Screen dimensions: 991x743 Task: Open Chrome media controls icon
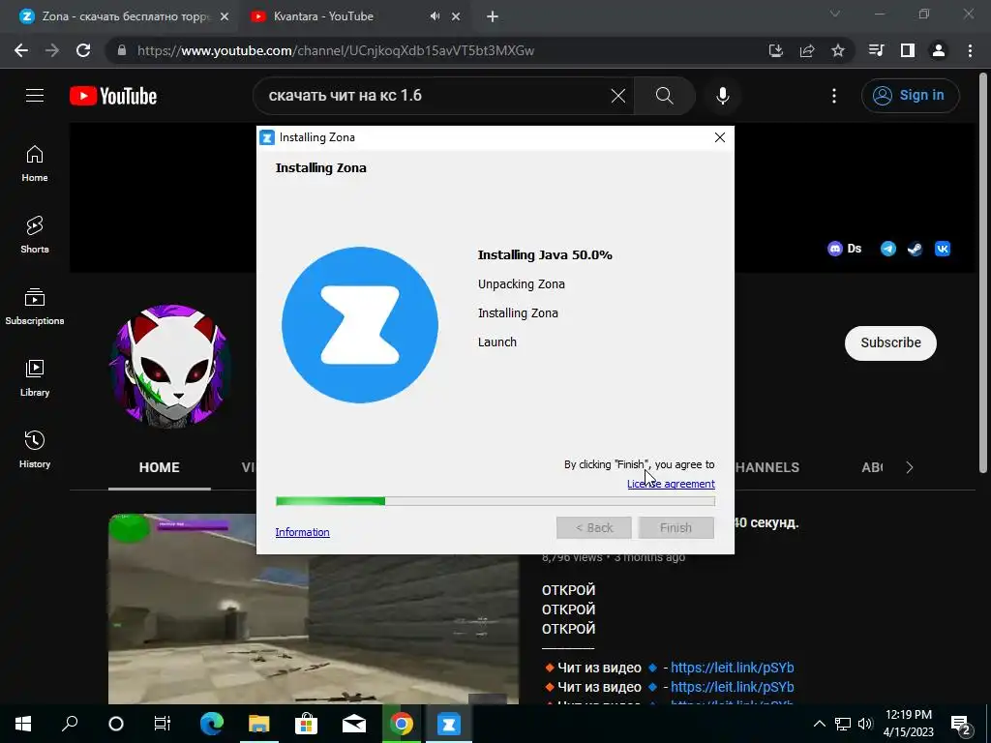[x=876, y=50]
